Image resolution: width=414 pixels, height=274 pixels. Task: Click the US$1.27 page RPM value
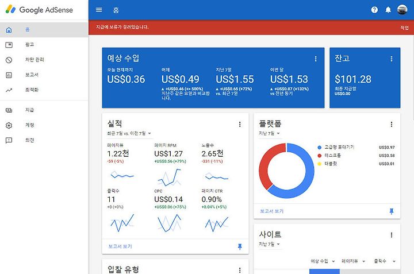tap(168, 153)
